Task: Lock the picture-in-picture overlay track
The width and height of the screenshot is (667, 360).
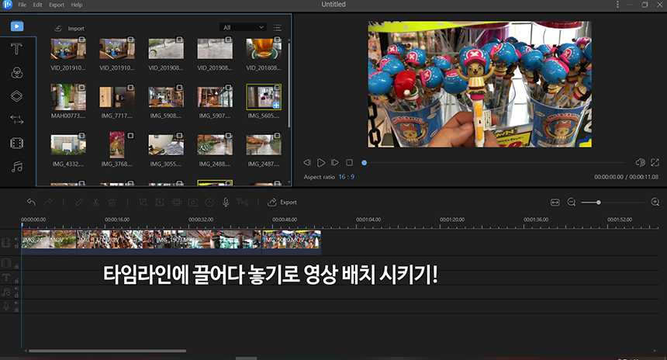Action: (16, 266)
